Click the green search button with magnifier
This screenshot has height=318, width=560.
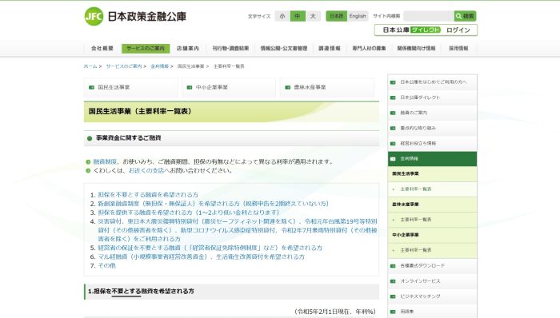click(x=465, y=16)
